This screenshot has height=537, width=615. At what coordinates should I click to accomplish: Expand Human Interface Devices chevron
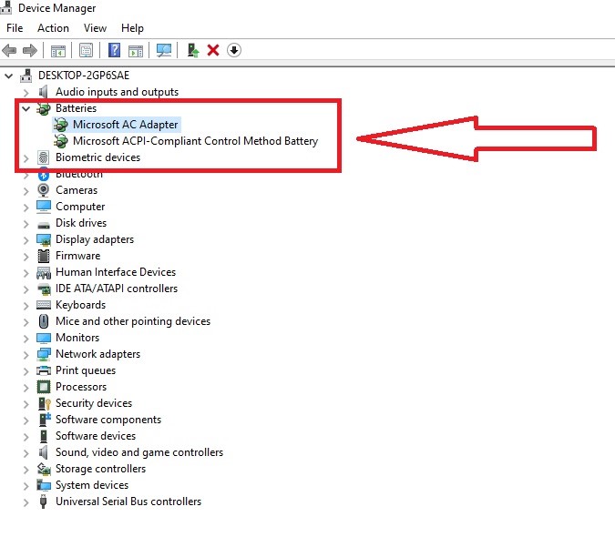click(x=26, y=273)
